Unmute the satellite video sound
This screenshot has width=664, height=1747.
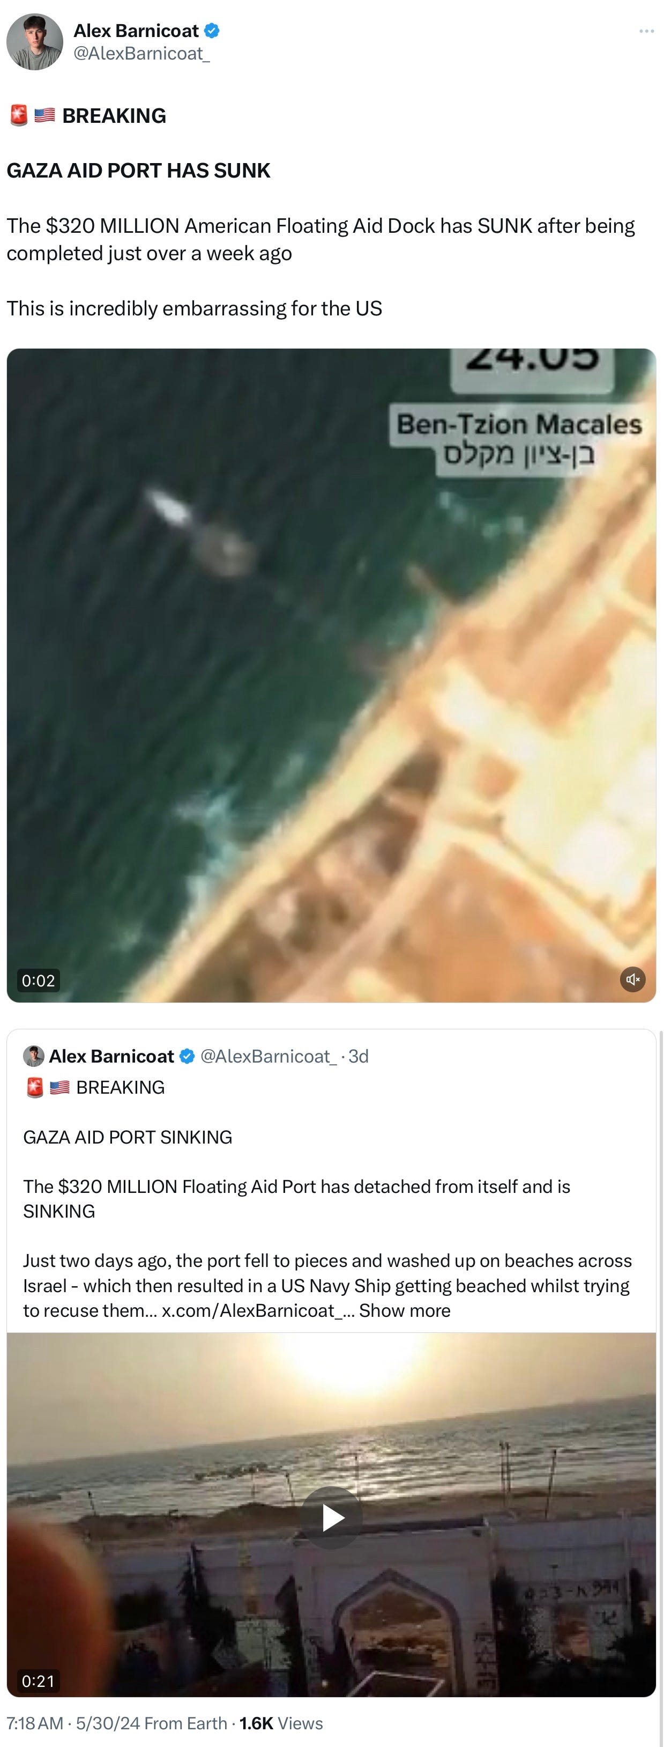tap(633, 979)
